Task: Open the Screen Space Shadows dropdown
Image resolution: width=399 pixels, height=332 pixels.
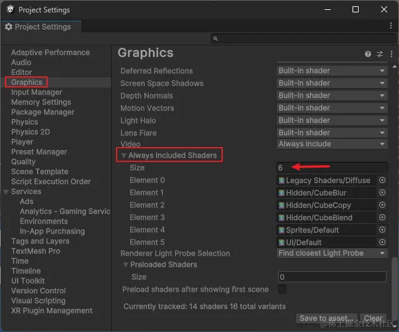Action: [332, 83]
